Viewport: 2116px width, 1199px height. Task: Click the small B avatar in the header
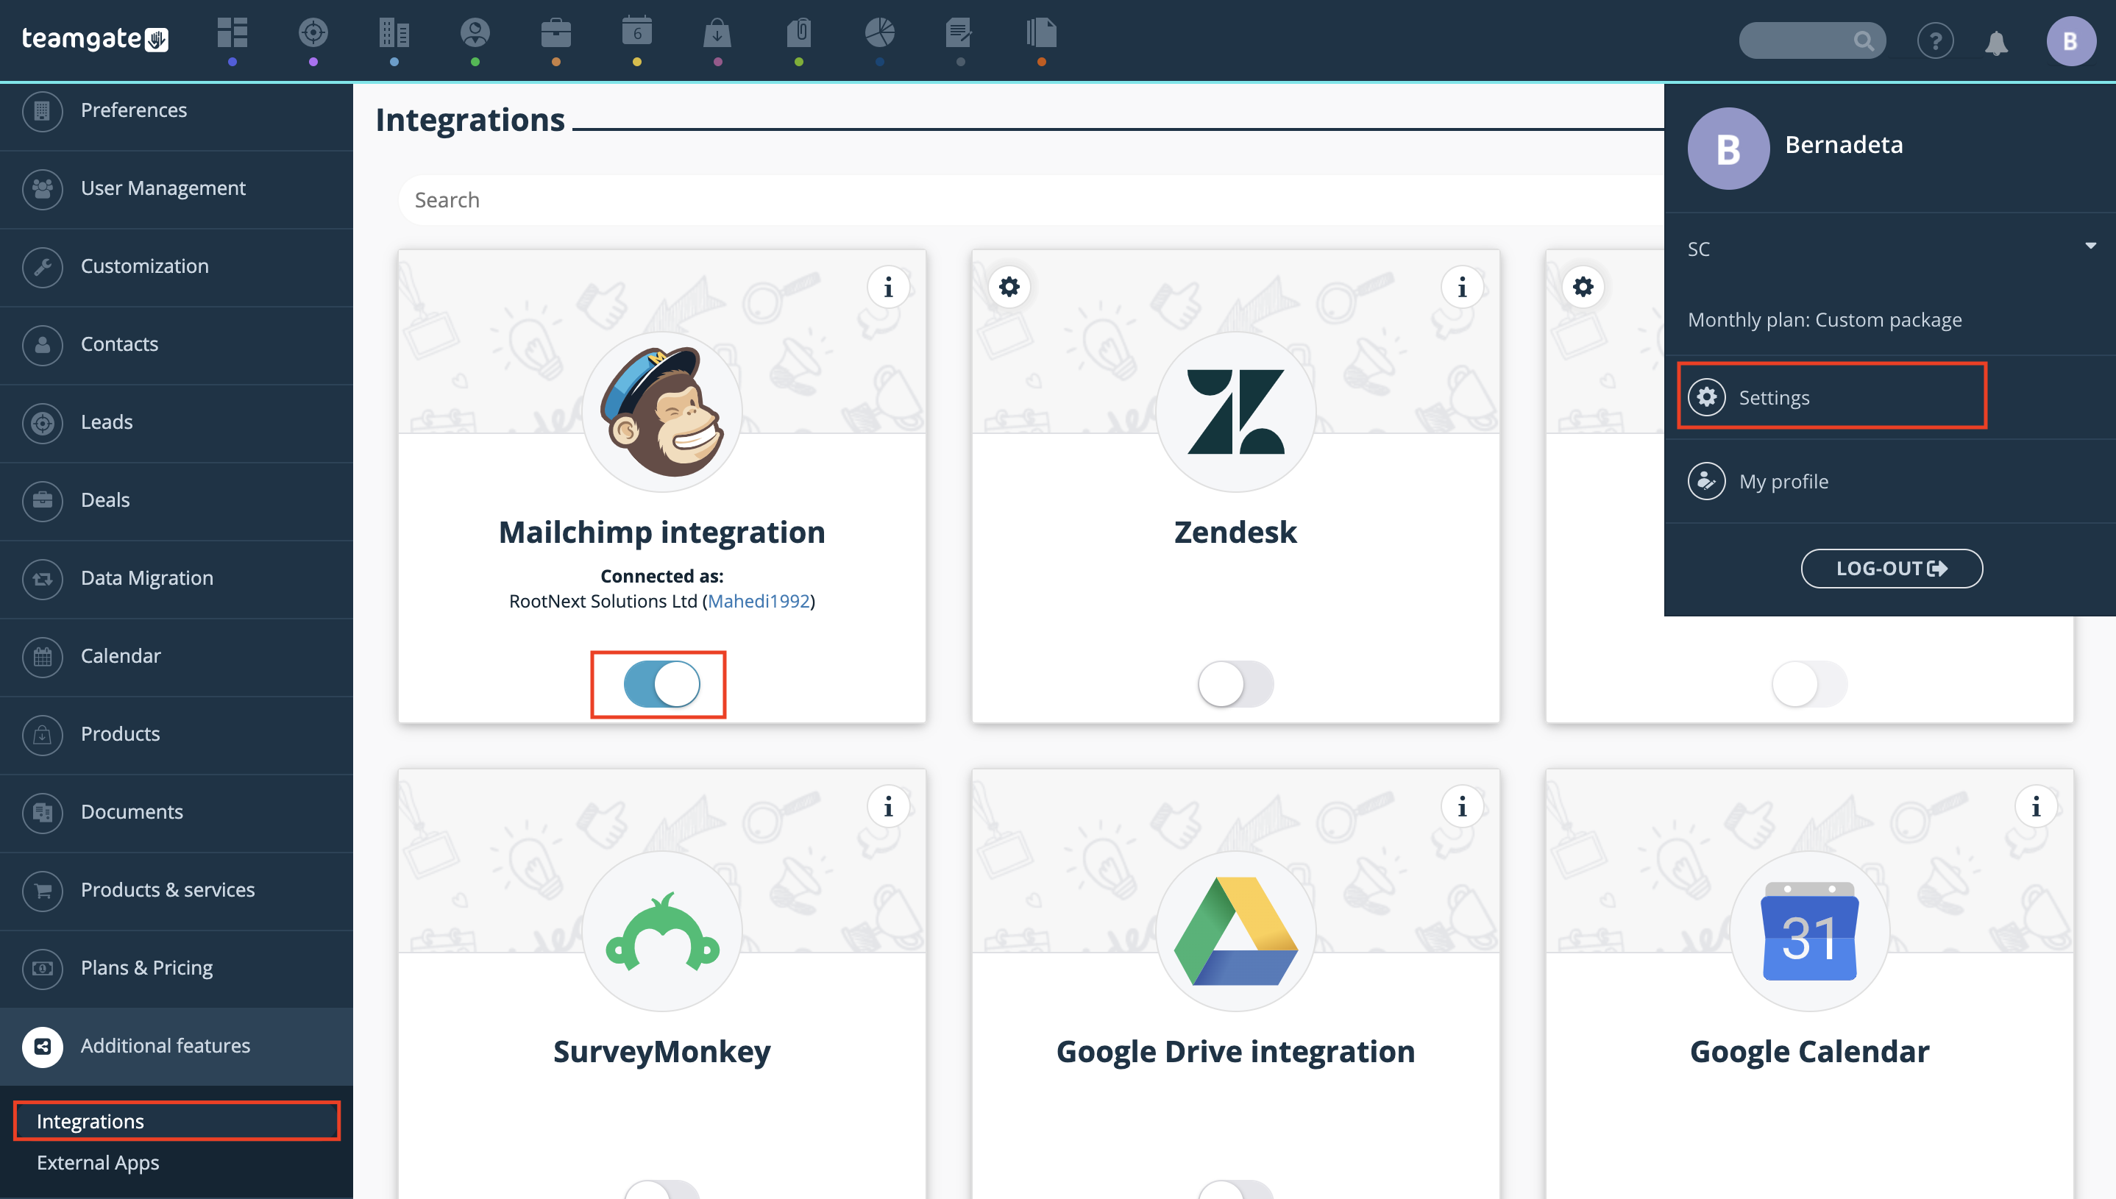coord(2070,41)
